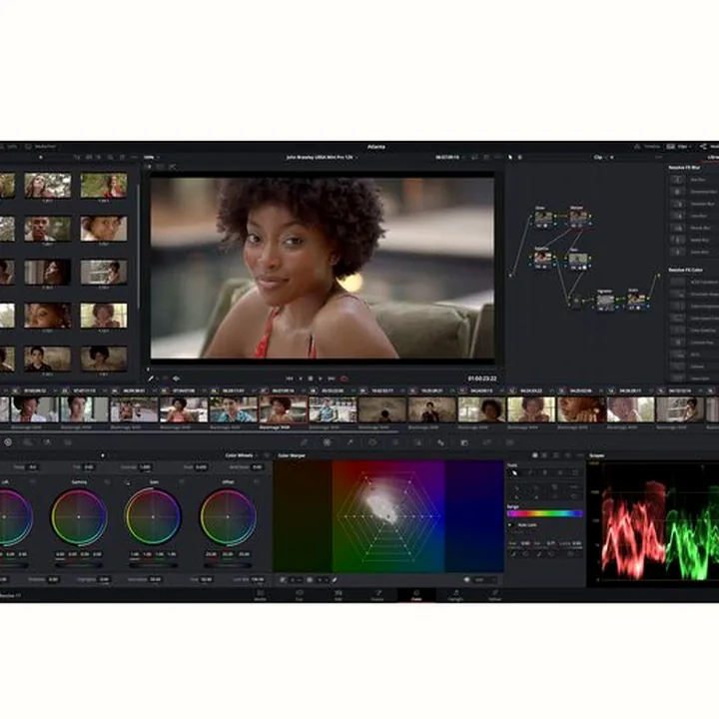Open the Qualifier eyedropper palette icon

coord(350,442)
